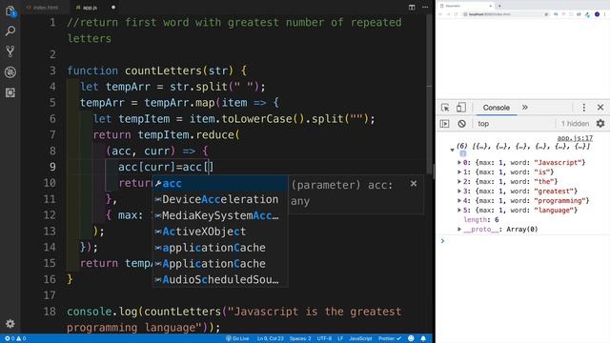Open the Debug view in activity bar
The height and width of the screenshot is (343, 610).
point(10,72)
